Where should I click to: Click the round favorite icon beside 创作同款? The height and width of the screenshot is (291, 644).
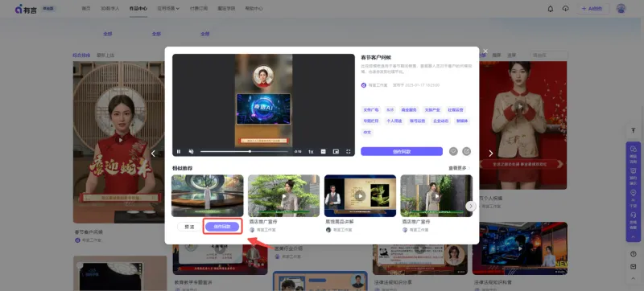tap(453, 152)
